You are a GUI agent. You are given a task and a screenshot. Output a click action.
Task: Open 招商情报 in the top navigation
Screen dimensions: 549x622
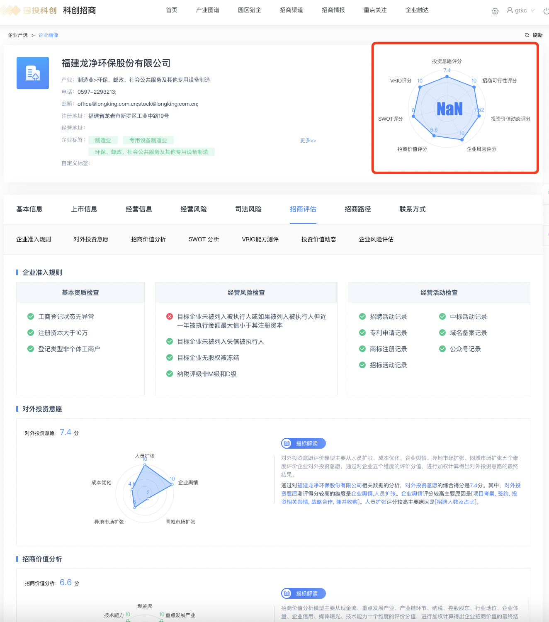tap(333, 10)
